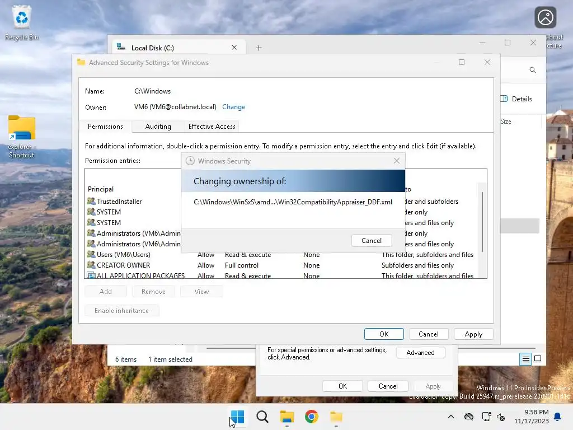
Task: Click the View permission button
Action: [201, 291]
